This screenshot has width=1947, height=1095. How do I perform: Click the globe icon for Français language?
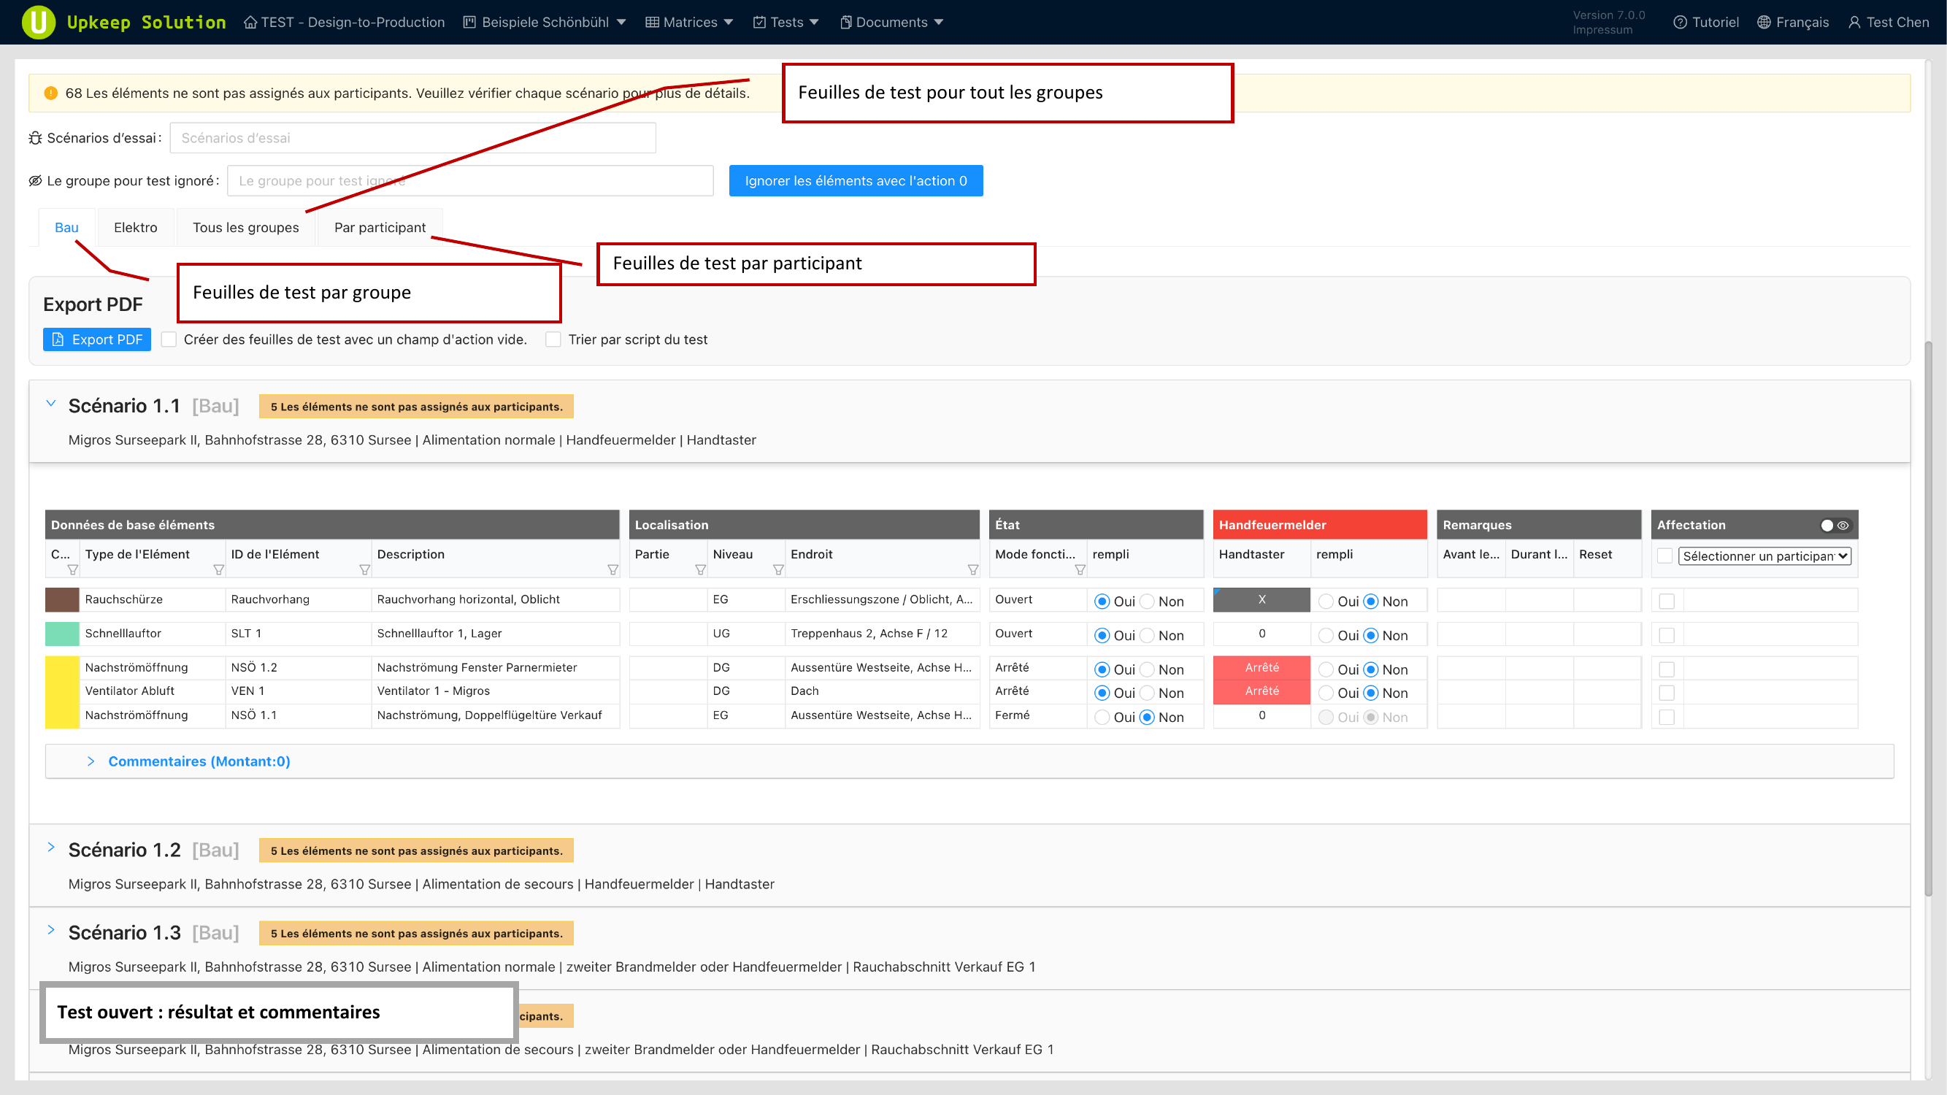[x=1763, y=23]
